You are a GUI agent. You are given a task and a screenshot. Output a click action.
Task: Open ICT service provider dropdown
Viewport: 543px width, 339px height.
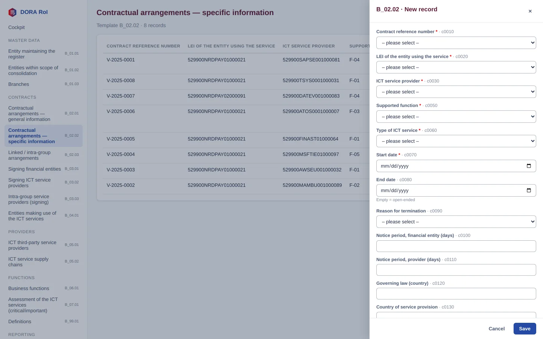point(456,92)
